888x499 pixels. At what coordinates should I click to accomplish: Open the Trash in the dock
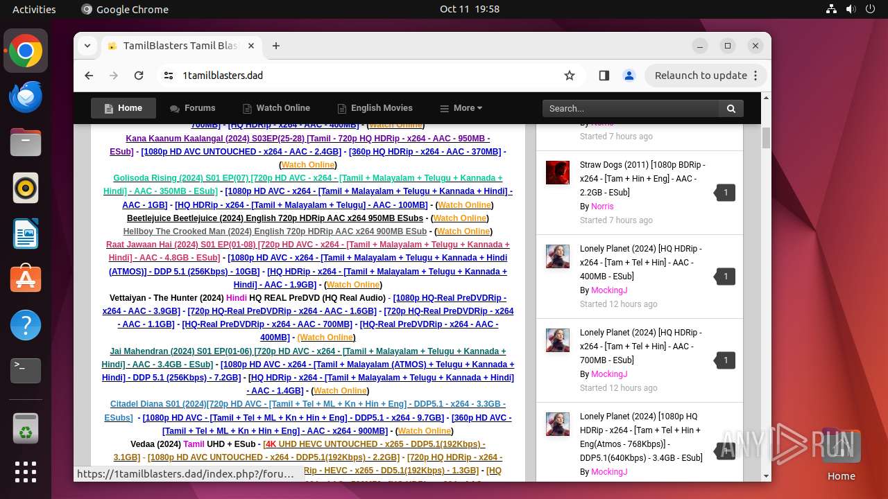click(26, 428)
